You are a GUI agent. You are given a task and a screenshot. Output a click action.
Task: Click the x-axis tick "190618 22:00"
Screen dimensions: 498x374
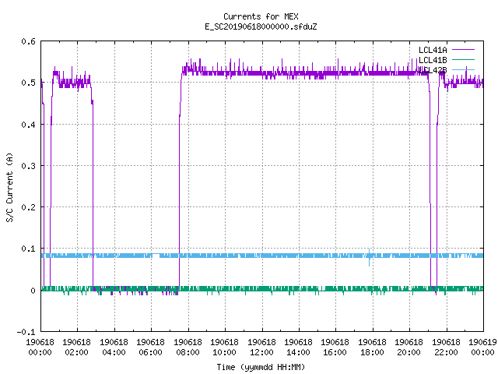[x=446, y=347]
